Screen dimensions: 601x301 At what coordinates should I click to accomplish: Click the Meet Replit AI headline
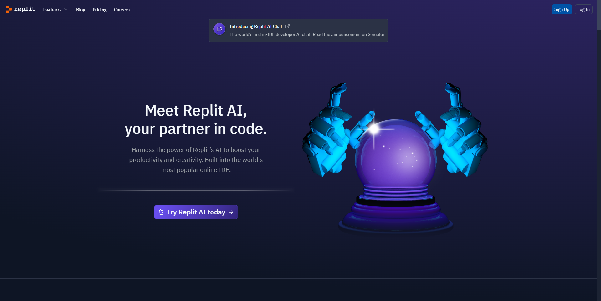pos(196,119)
